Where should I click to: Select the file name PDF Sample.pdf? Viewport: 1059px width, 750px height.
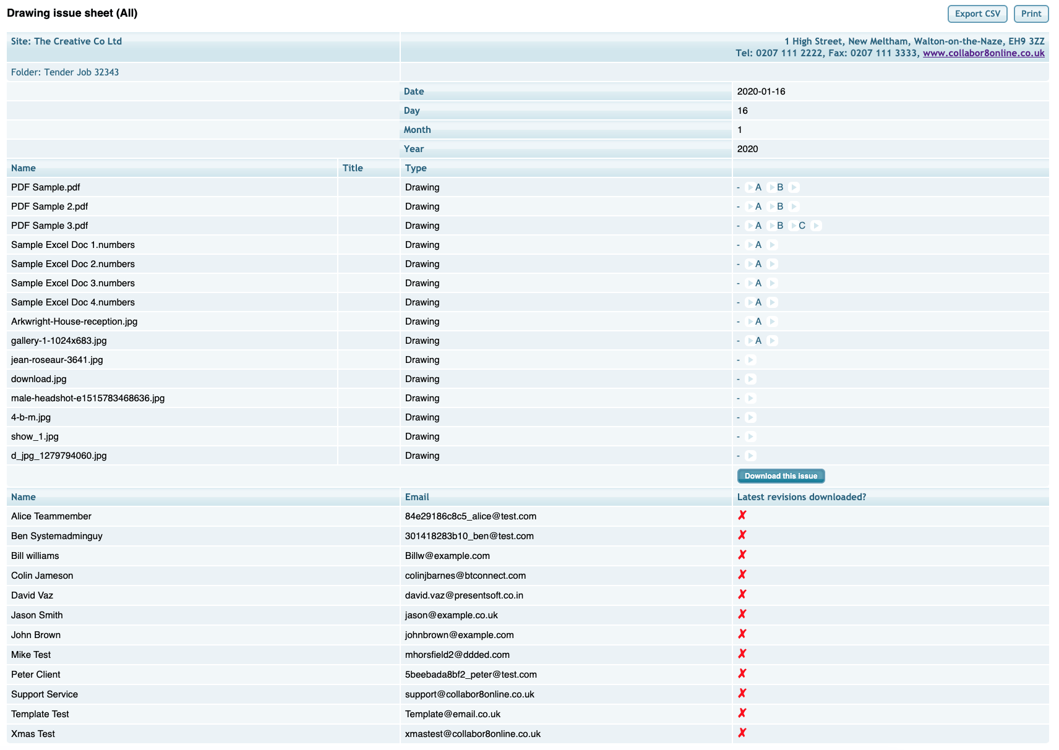[46, 187]
